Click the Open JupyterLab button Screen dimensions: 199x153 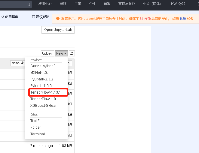coord(58,30)
